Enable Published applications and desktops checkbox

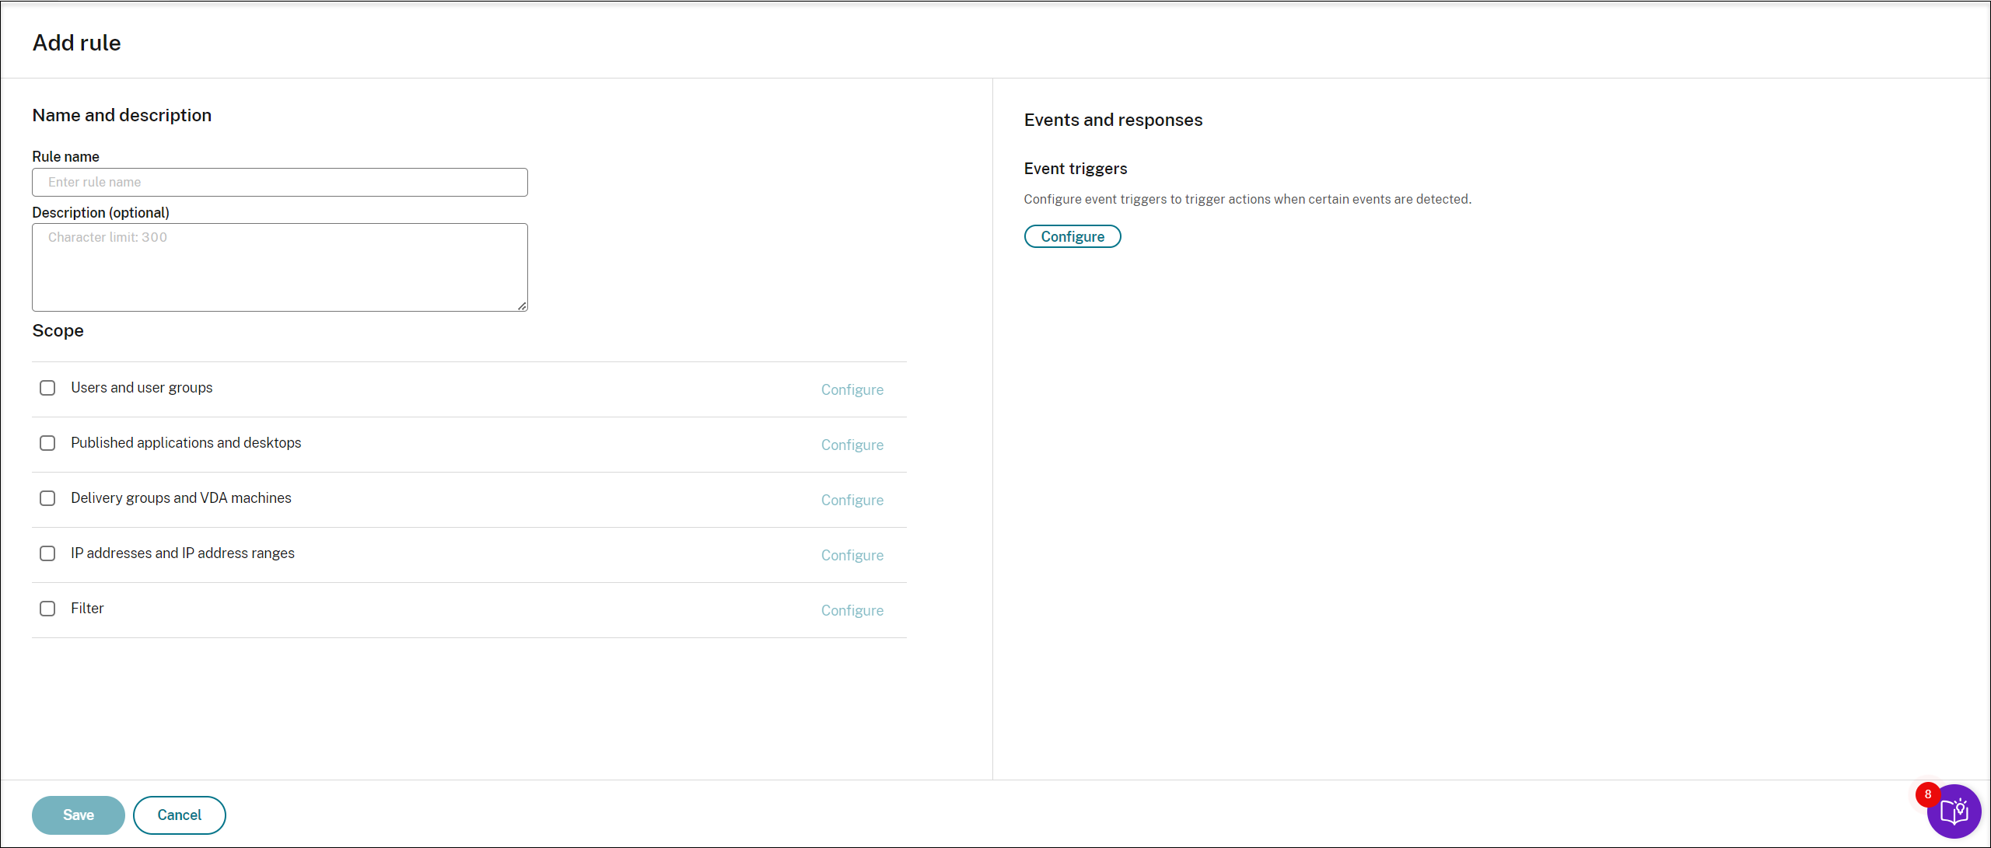(x=47, y=443)
